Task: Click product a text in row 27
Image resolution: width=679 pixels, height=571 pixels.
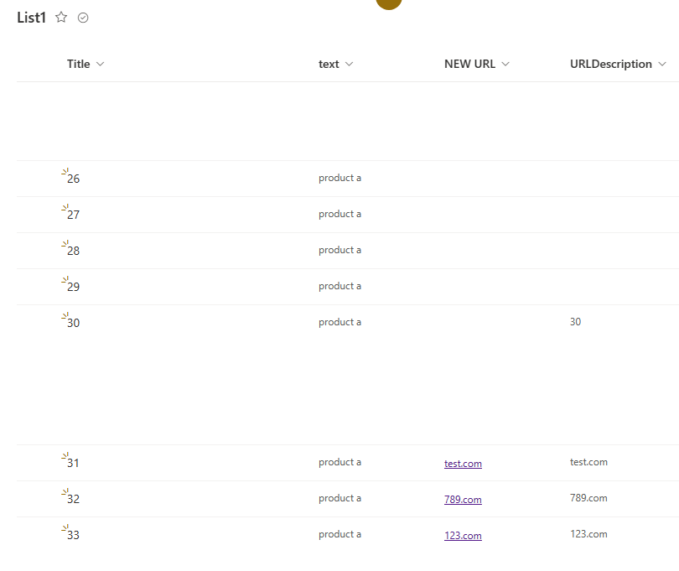Action: [x=340, y=214]
